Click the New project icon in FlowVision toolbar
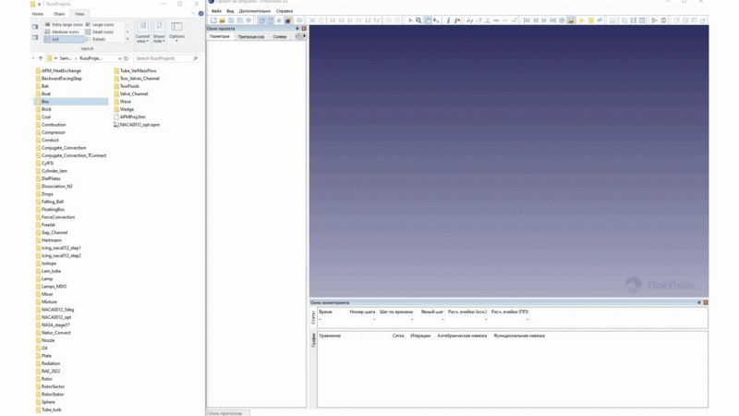The width and height of the screenshot is (739, 416). click(x=213, y=20)
